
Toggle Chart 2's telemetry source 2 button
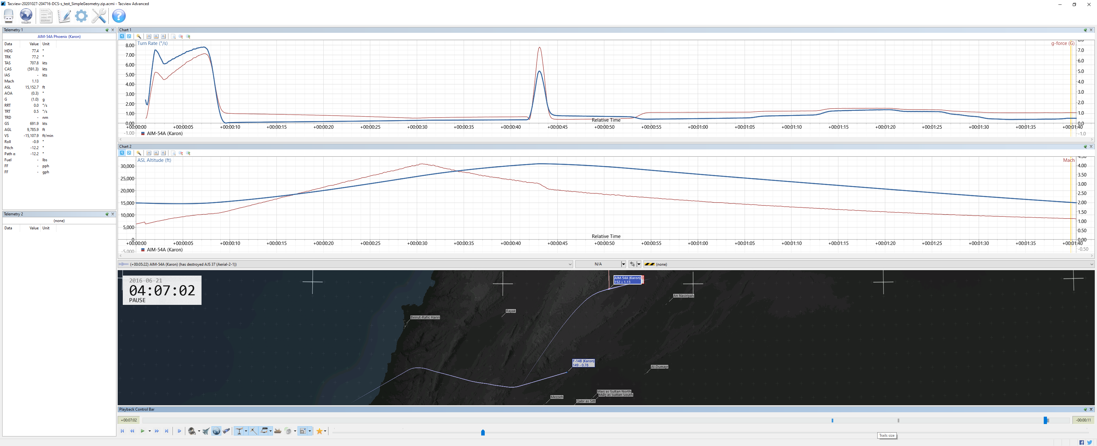[x=129, y=153]
